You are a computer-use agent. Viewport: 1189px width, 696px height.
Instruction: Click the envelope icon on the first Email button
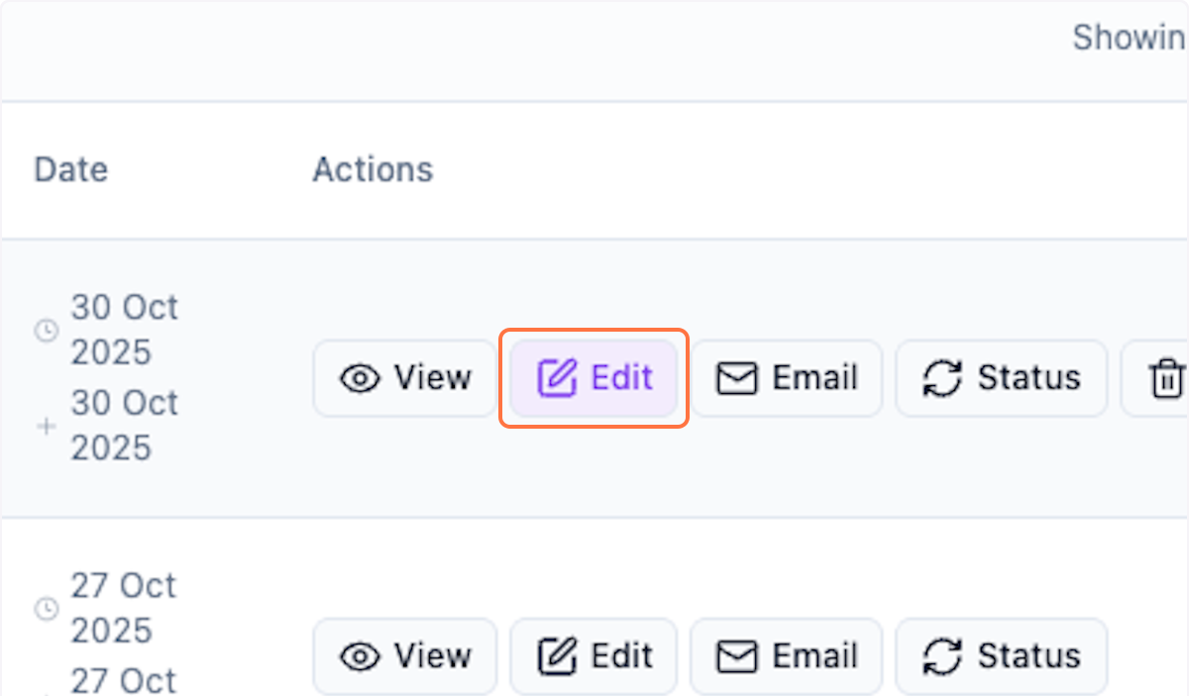point(737,378)
